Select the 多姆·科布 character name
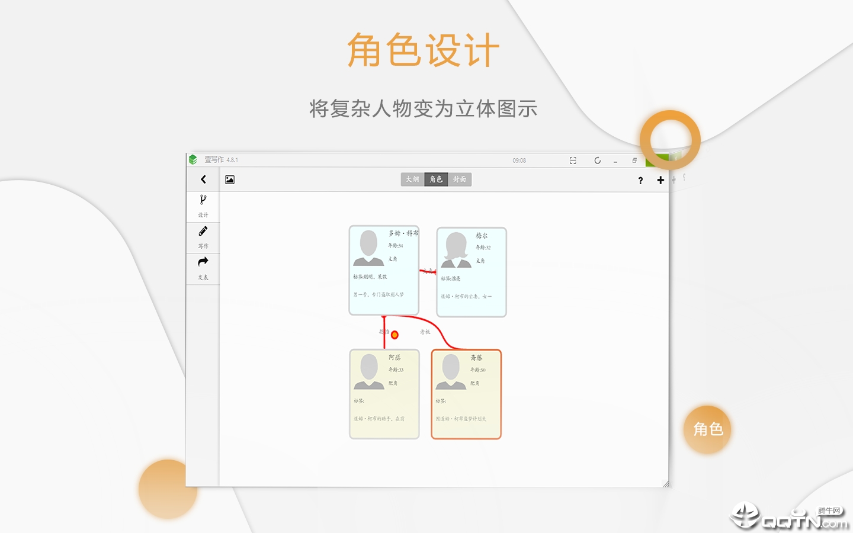Screen dimensions: 853x533 click(403, 233)
